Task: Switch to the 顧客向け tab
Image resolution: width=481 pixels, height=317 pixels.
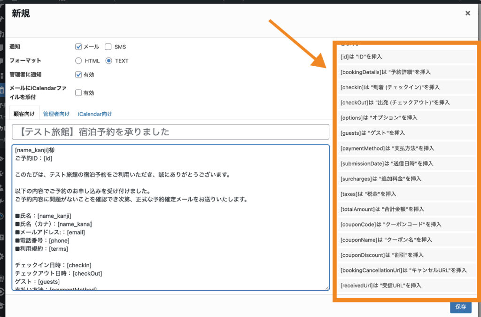Action: click(x=24, y=114)
